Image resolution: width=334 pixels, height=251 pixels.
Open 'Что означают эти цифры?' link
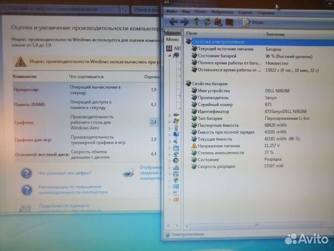coord(64,173)
